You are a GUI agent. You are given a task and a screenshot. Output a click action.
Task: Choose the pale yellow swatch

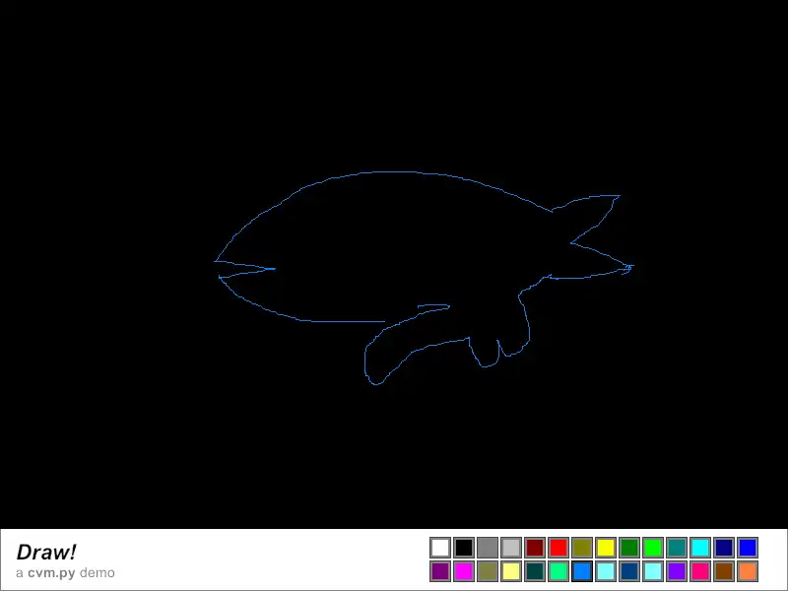pos(511,571)
